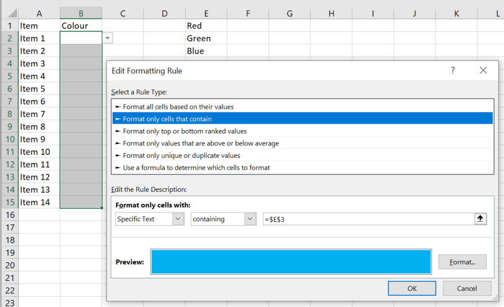
Task: Expand the containing condition dropdown
Action: (x=251, y=219)
